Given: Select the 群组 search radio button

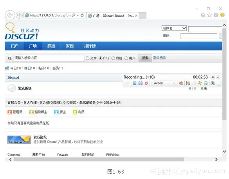Looking at the screenshot, I should 114,58.
